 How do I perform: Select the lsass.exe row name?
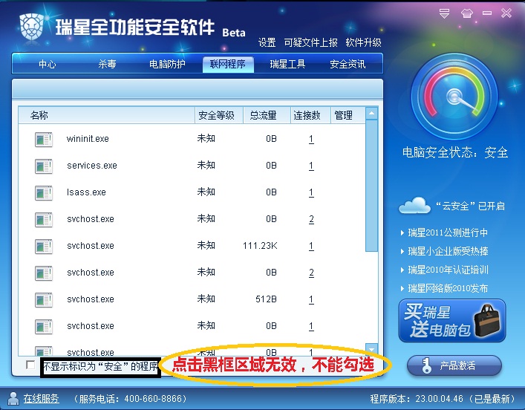pos(86,192)
